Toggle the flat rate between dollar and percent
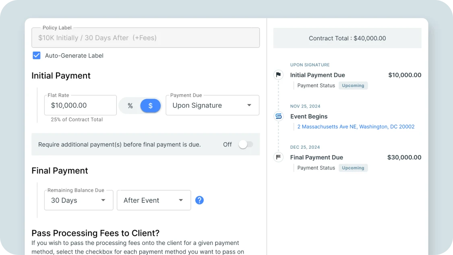Screen dimensions: 453x255 [x=140, y=105]
